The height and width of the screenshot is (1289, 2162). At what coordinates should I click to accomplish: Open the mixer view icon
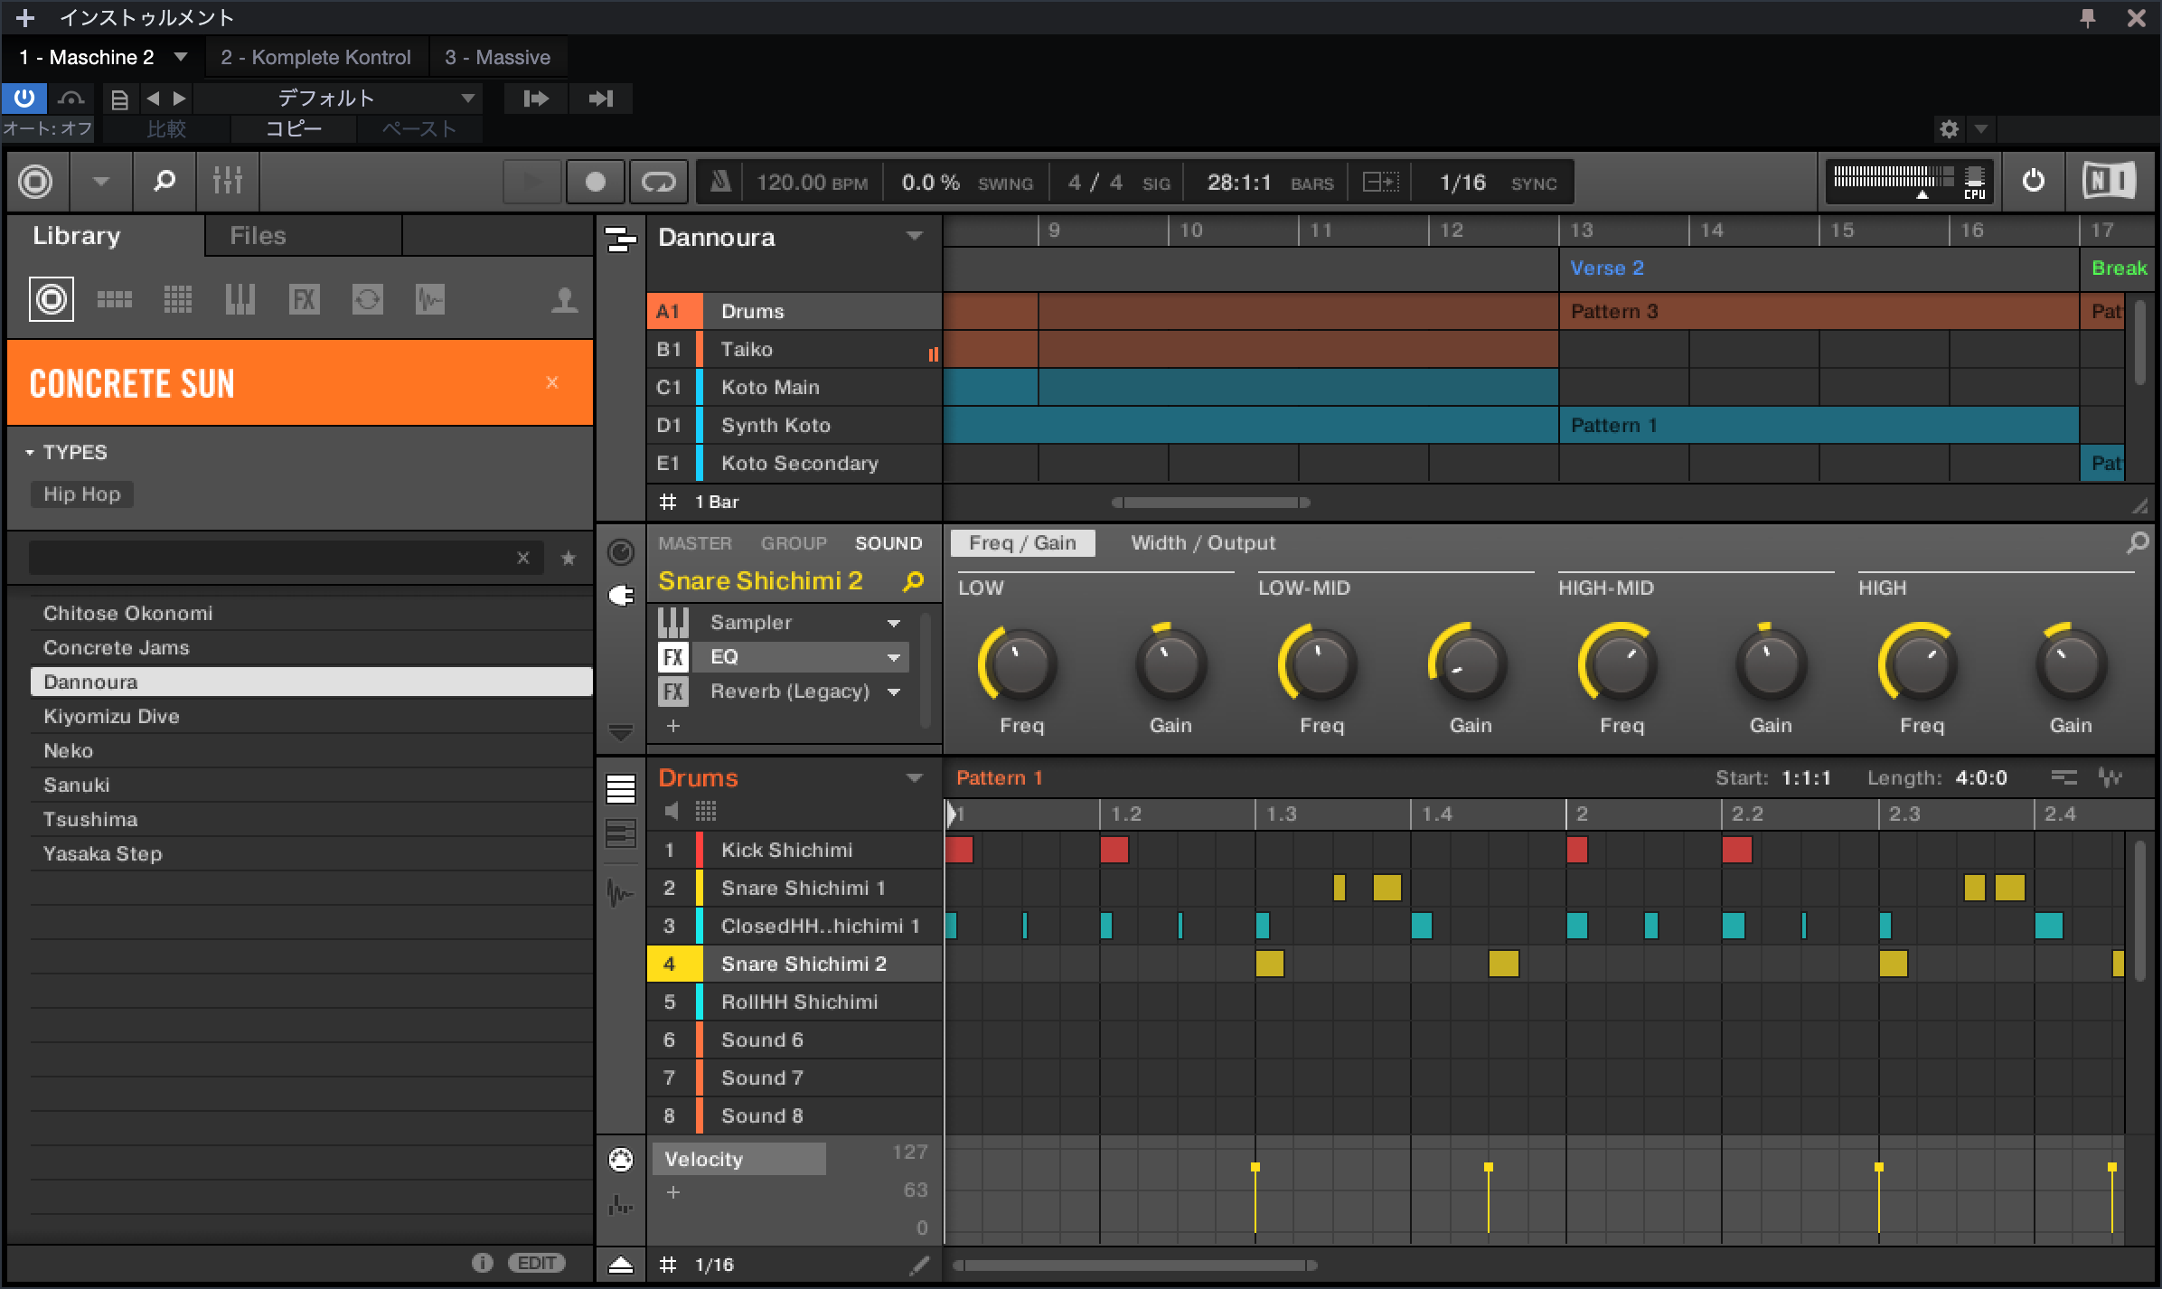pos(227,182)
